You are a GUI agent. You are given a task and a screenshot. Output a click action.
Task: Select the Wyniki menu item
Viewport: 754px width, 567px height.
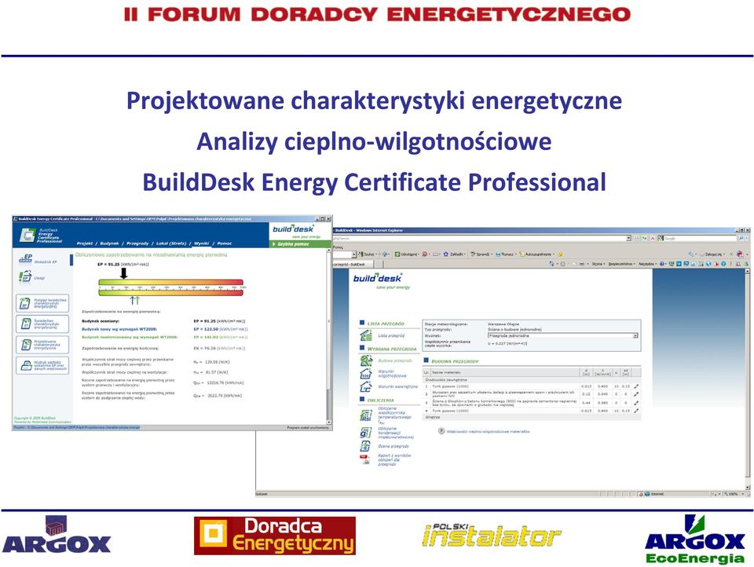click(202, 243)
